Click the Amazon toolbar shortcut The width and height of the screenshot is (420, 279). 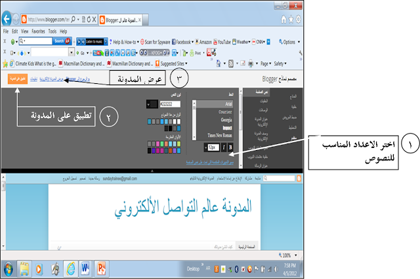203,42
